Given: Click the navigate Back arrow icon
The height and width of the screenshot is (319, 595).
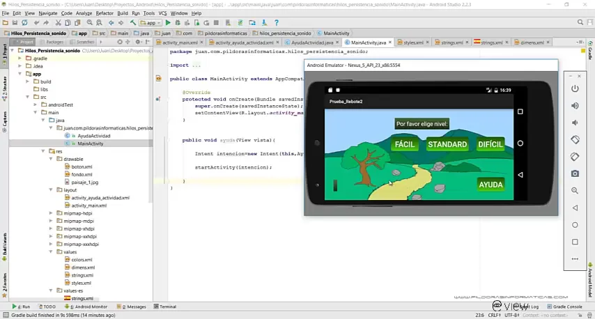Looking at the screenshot, I should 111,23.
